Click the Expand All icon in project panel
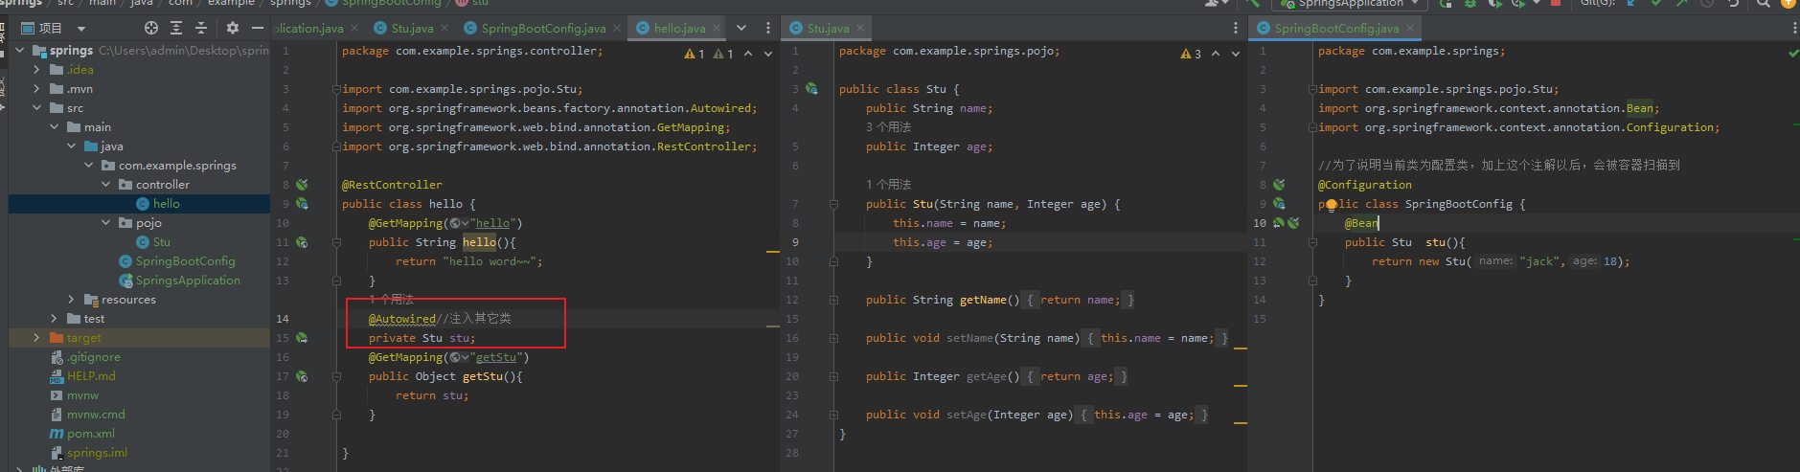The image size is (1800, 472). [x=176, y=28]
